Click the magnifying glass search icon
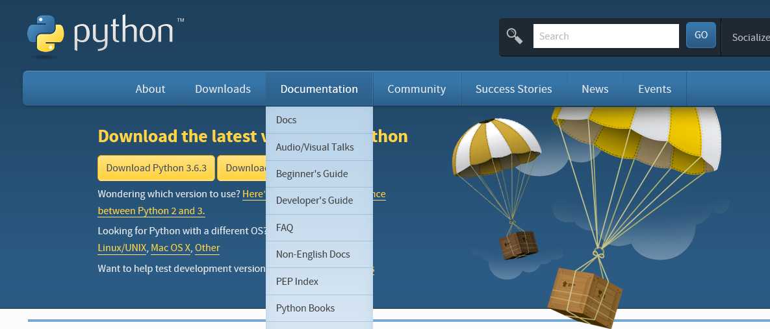Image resolution: width=770 pixels, height=329 pixels. [514, 36]
